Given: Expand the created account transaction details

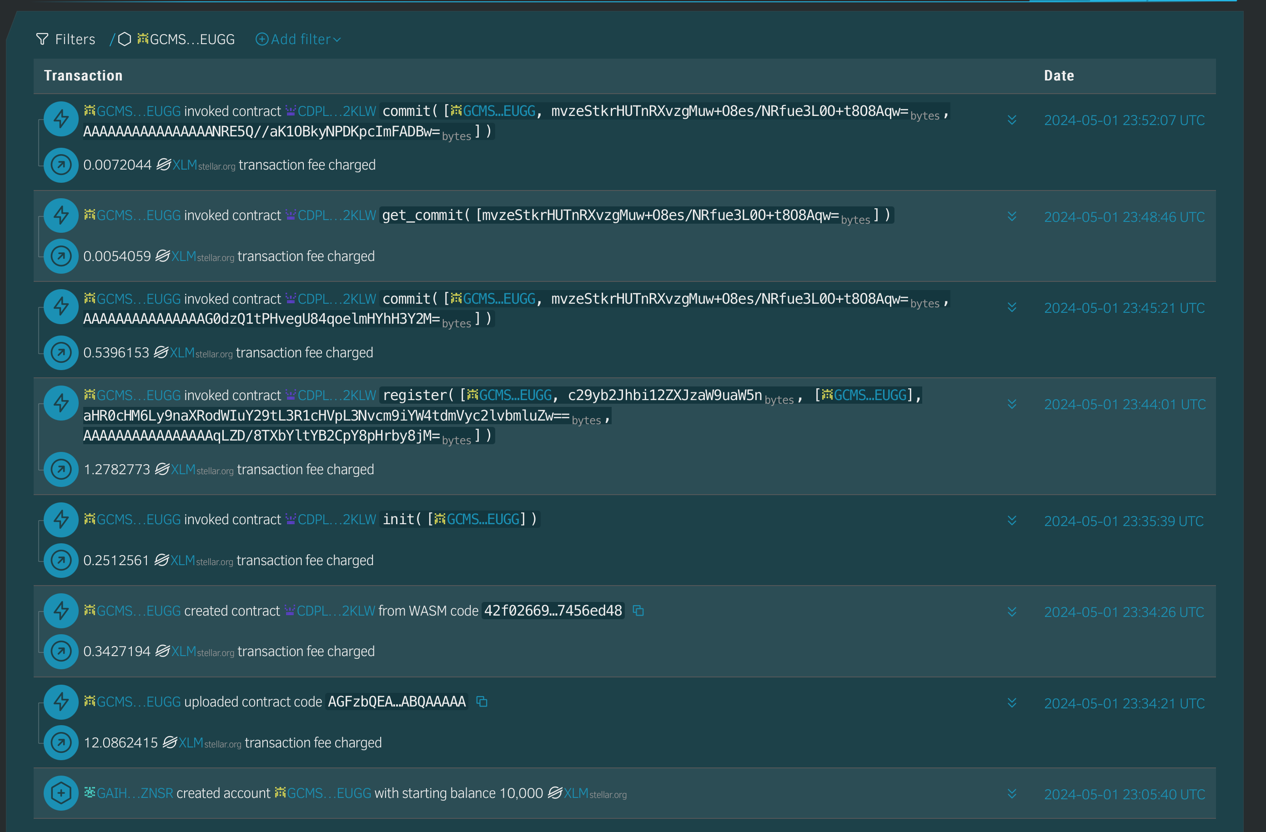Looking at the screenshot, I should [x=1012, y=794].
